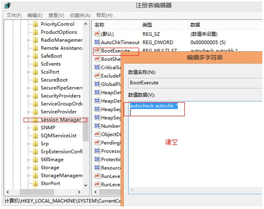
Task: Click the 数值名称 BootExecute field
Action: 195,83
